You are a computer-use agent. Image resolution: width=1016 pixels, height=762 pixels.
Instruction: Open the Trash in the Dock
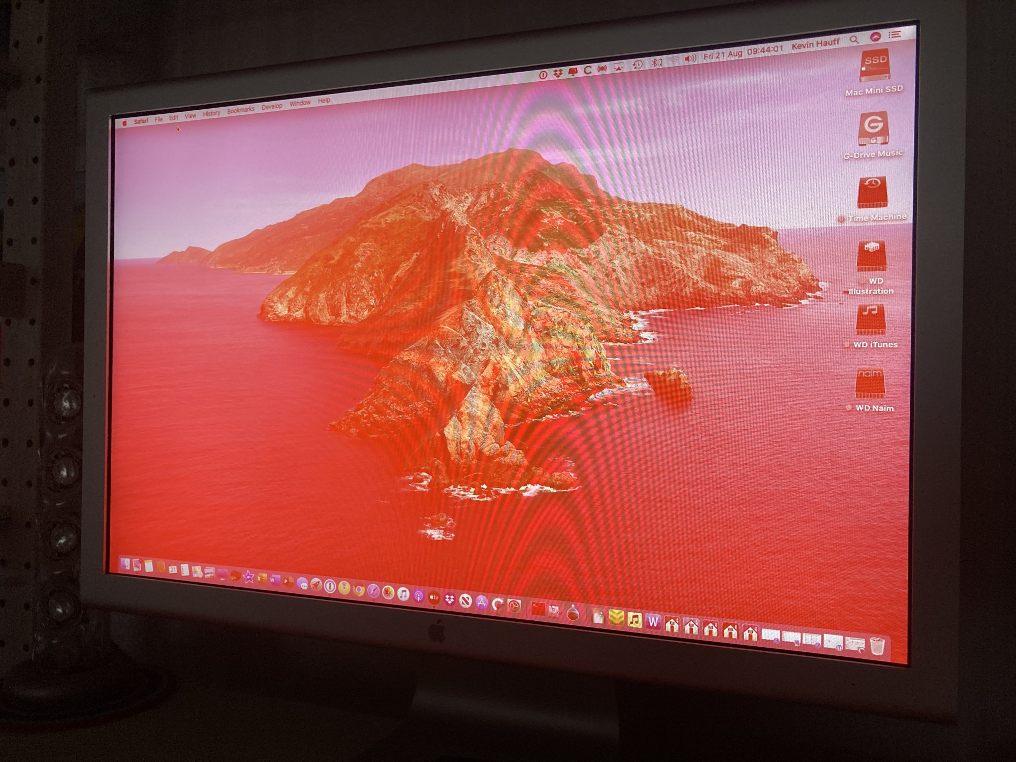877,646
